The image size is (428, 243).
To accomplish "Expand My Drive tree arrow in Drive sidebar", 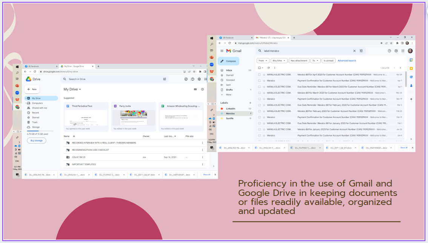I will pos(26,98).
